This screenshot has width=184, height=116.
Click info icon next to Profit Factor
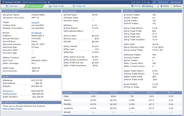[x=64, y=15]
